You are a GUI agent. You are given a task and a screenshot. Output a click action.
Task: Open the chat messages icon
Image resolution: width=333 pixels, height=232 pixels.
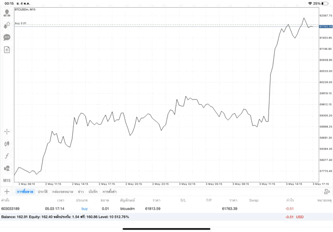(x=7, y=37)
